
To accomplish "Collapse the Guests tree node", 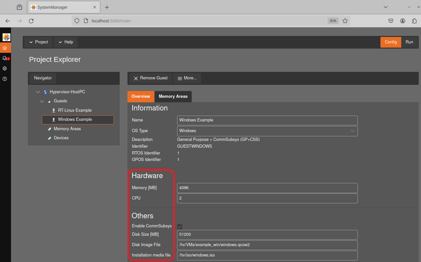I will tap(42, 101).
